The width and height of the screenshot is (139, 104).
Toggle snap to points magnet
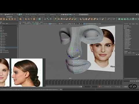tap(30, 14)
